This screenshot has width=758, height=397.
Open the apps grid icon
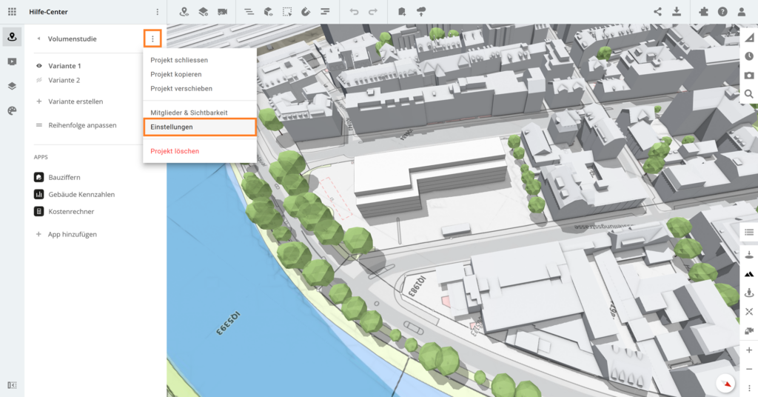tap(12, 12)
